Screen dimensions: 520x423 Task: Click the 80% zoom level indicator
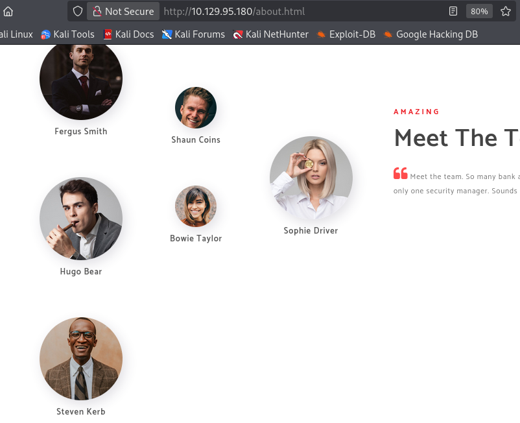(x=479, y=11)
